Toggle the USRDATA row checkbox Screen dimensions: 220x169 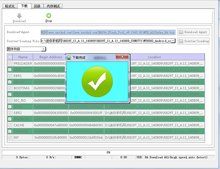tap(10, 131)
